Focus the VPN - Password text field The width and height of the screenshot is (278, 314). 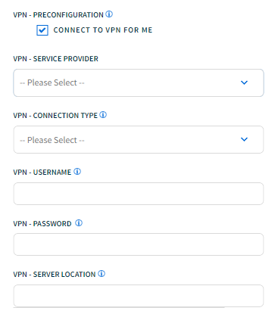[139, 244]
